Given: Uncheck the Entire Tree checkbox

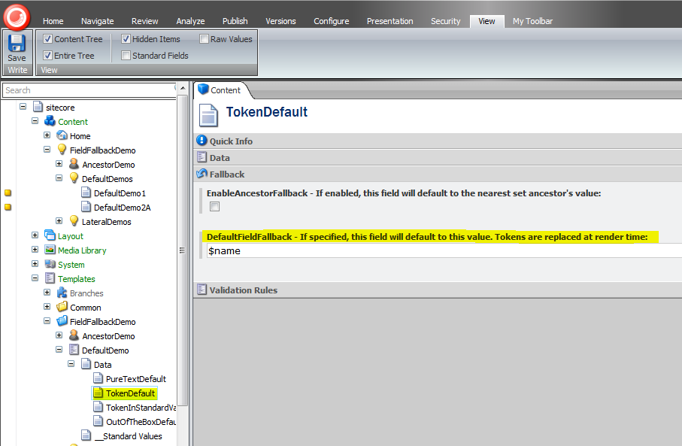Looking at the screenshot, I should pyautogui.click(x=48, y=55).
